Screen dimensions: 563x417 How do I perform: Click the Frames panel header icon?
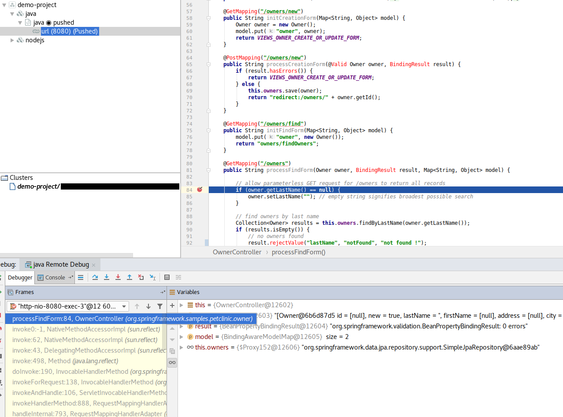point(11,292)
